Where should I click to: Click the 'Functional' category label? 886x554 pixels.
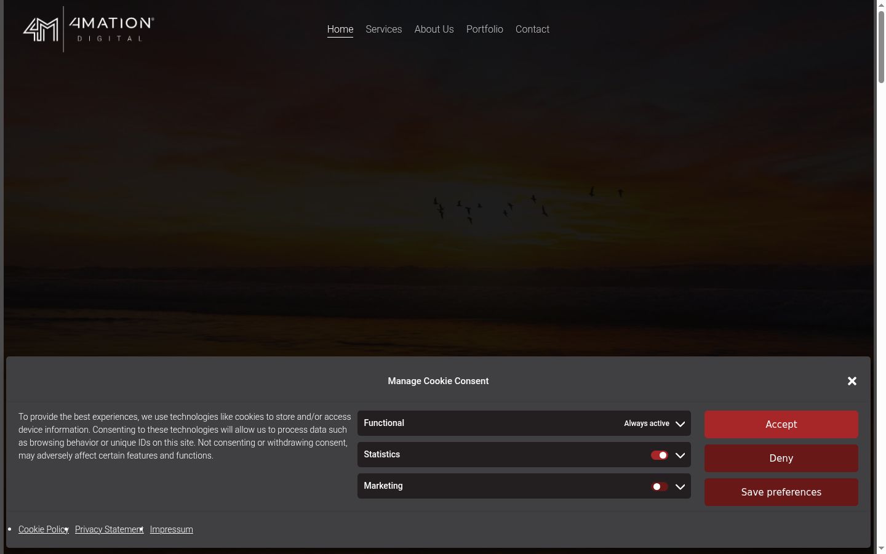(x=384, y=423)
